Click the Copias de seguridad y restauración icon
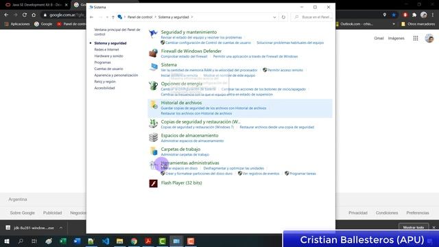 [153, 123]
